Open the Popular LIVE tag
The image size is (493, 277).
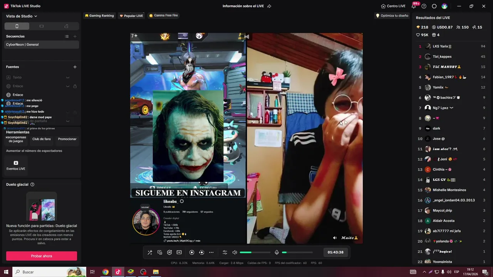[x=131, y=16]
